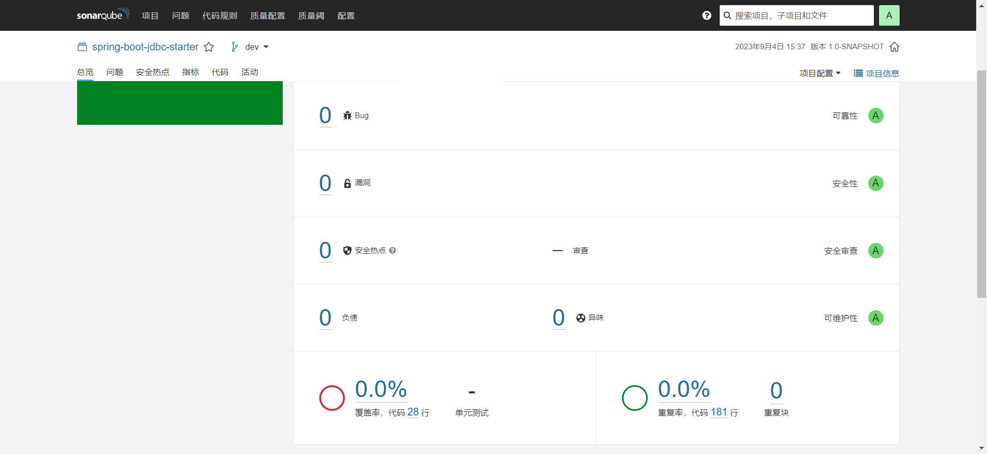Click the SonarQube logo
Image resolution: width=987 pixels, height=454 pixels.
pyautogui.click(x=103, y=15)
